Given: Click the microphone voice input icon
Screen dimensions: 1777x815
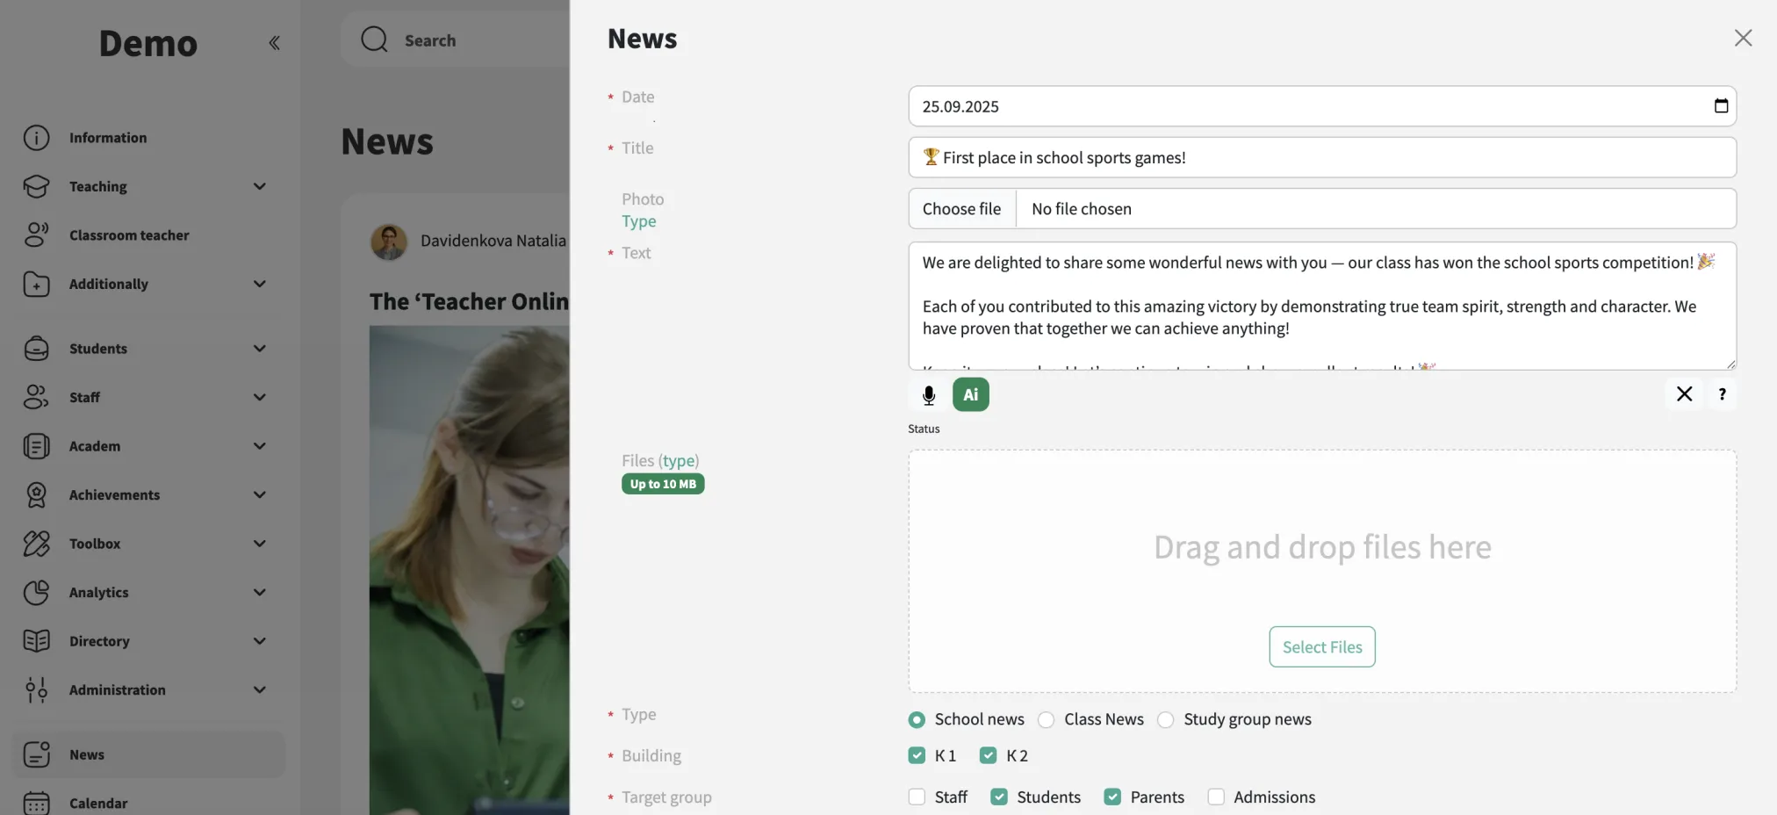Looking at the screenshot, I should point(928,395).
